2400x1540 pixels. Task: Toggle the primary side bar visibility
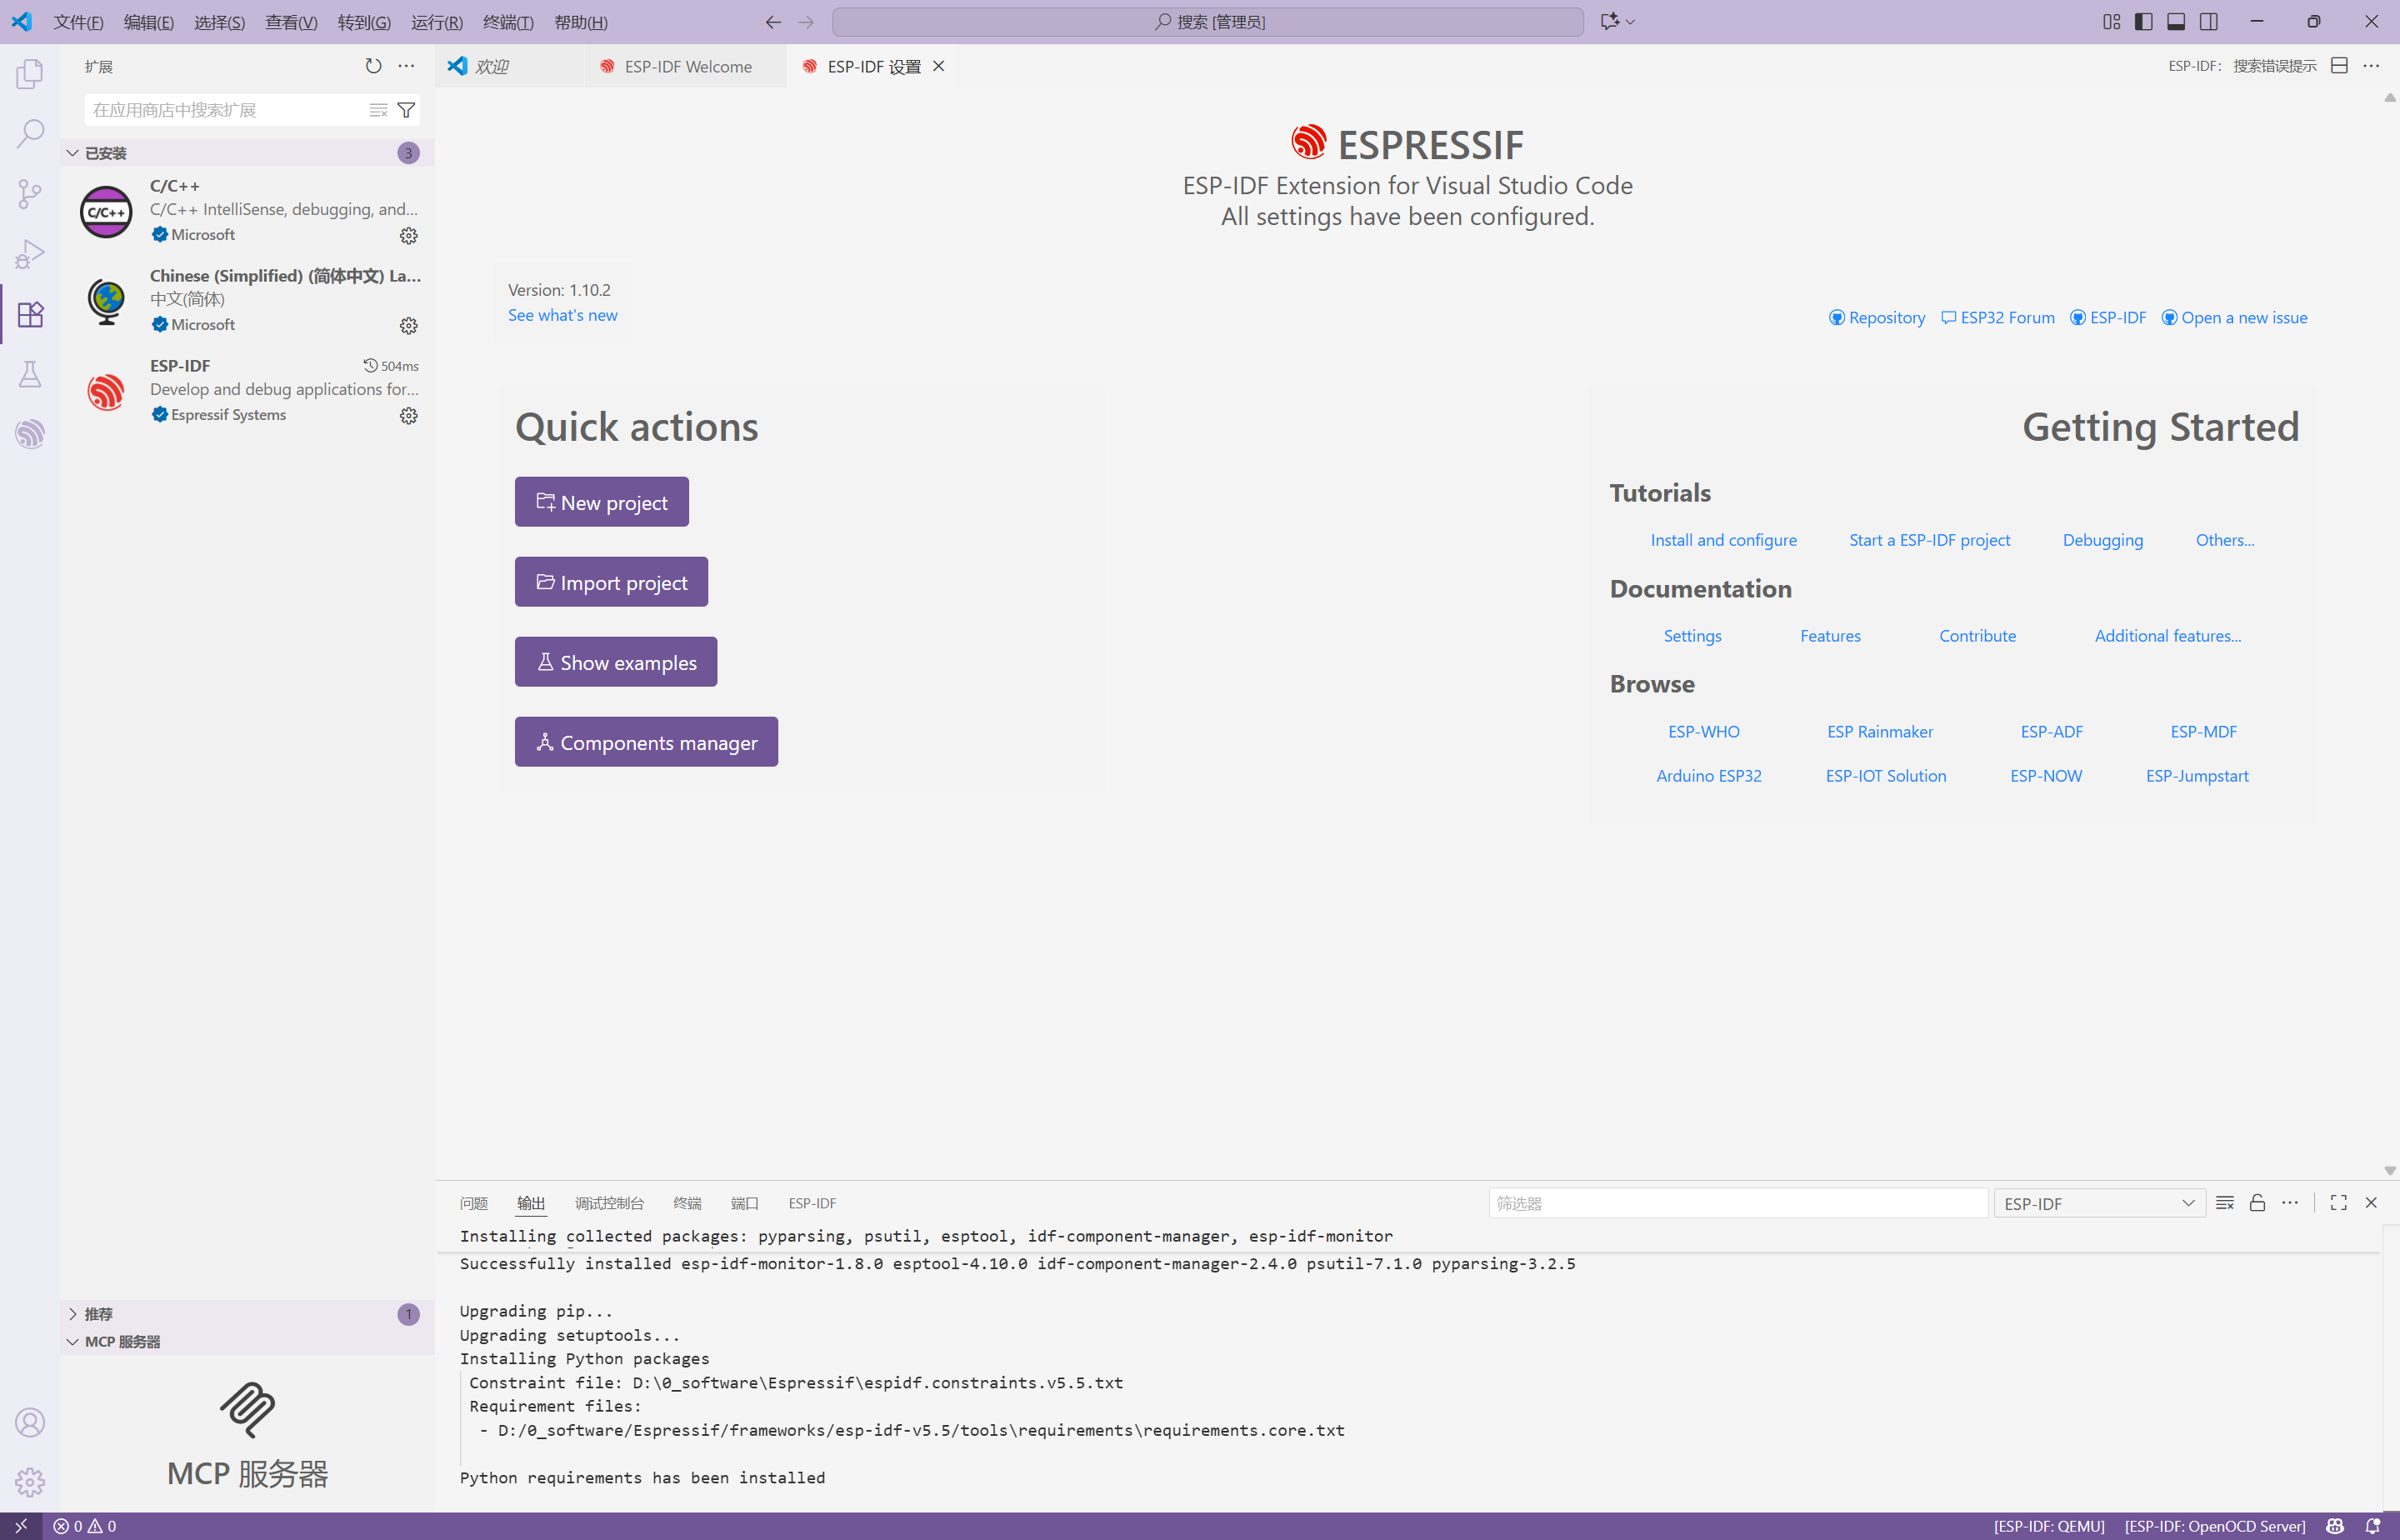2143,22
